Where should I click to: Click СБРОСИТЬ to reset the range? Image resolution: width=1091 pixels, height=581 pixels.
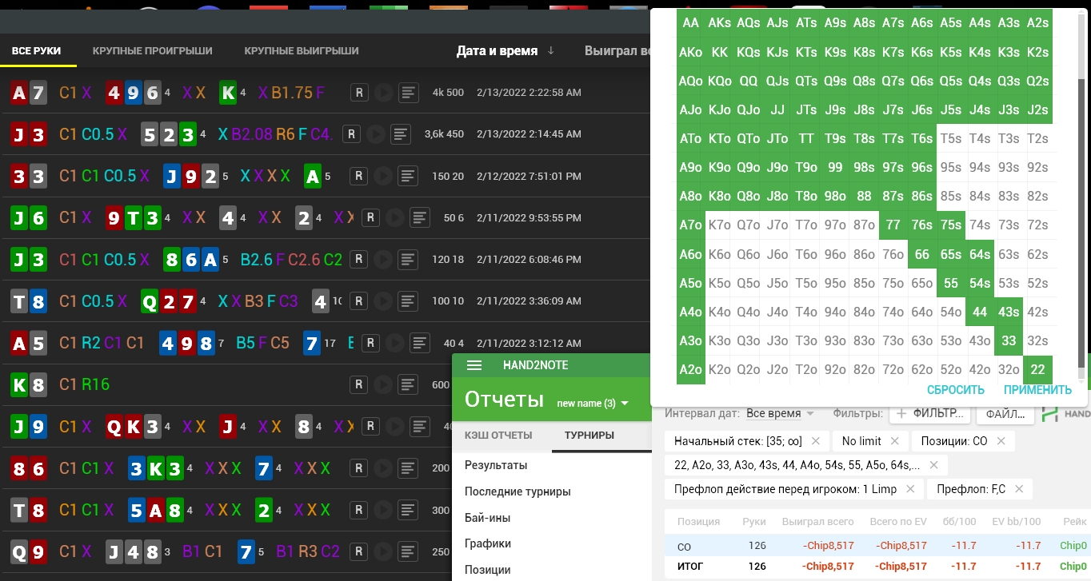(956, 390)
